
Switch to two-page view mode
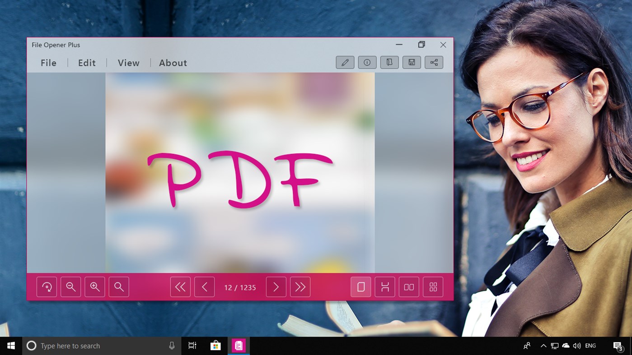(408, 286)
